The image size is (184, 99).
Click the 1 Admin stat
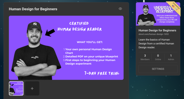pyautogui.click(x=171, y=57)
